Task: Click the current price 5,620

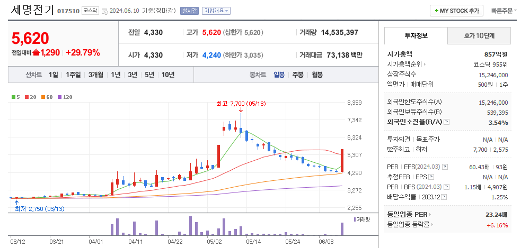Action: coord(30,39)
